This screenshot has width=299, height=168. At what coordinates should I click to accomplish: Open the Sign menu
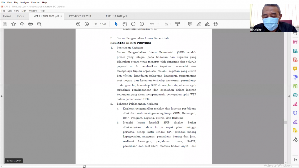[x=24, y=11]
